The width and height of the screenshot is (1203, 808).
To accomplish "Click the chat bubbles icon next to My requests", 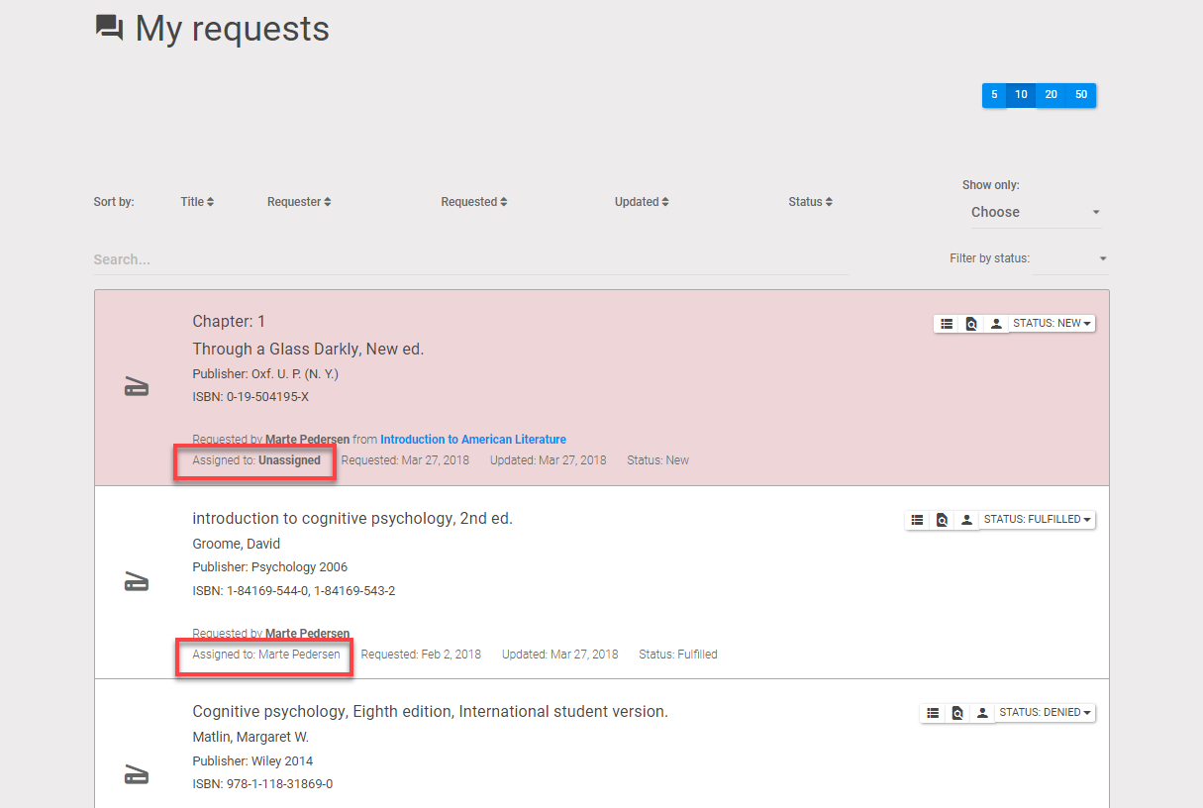I will (x=109, y=28).
